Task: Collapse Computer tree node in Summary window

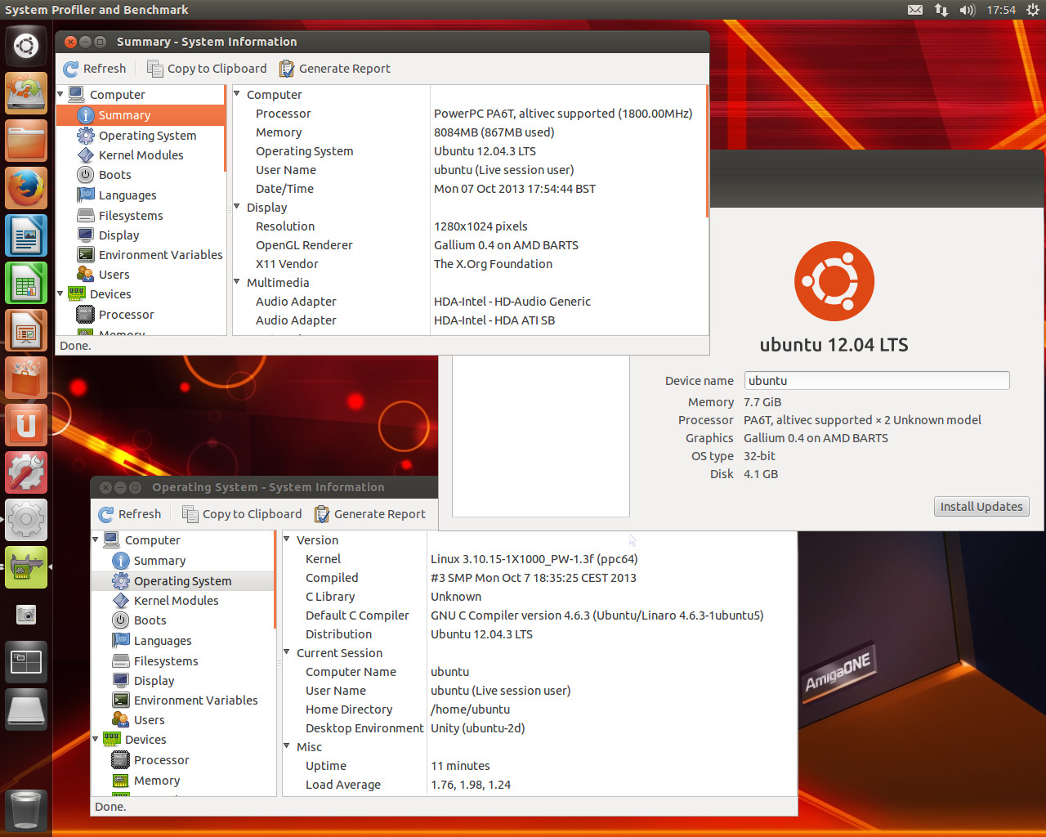Action: (x=60, y=95)
